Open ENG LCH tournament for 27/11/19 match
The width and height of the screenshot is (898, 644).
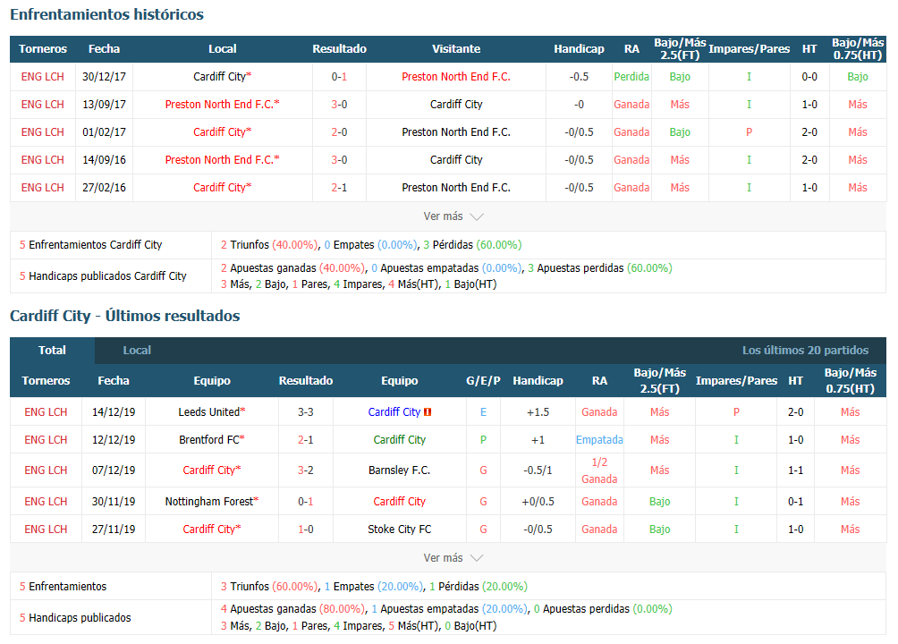click(46, 530)
